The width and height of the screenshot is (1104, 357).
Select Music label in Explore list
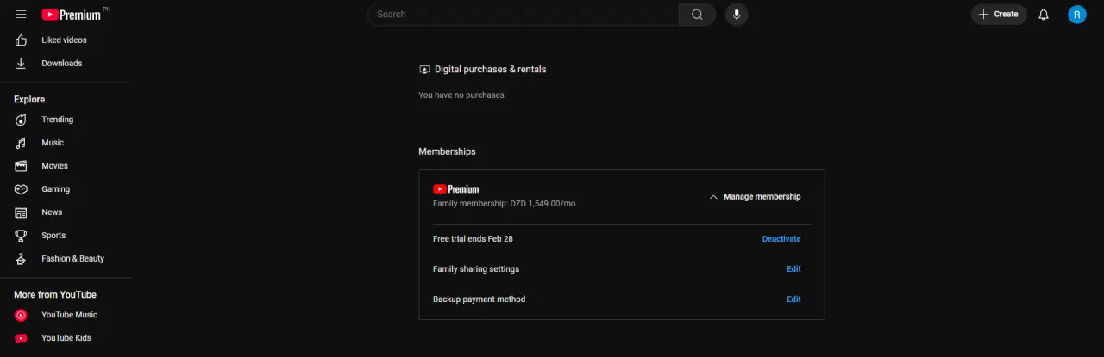(x=53, y=143)
